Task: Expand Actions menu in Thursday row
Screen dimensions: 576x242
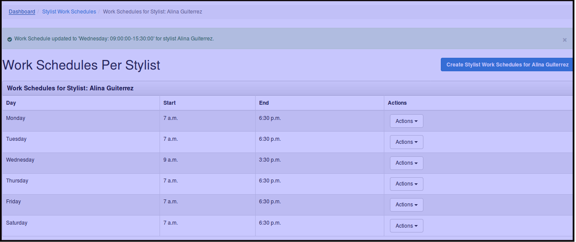Action: point(406,184)
